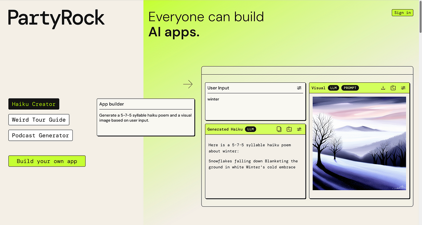Click the Visual widget title
Screen dimensions: 422x225
point(319,88)
